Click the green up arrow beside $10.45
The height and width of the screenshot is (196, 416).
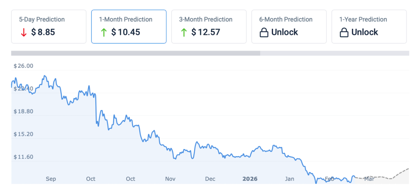click(x=104, y=32)
